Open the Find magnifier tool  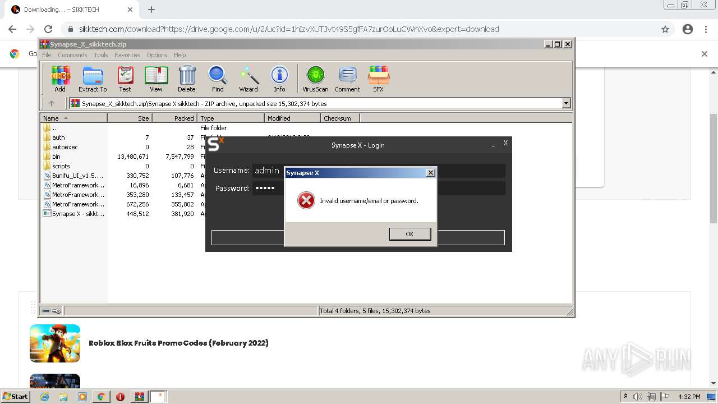(218, 79)
